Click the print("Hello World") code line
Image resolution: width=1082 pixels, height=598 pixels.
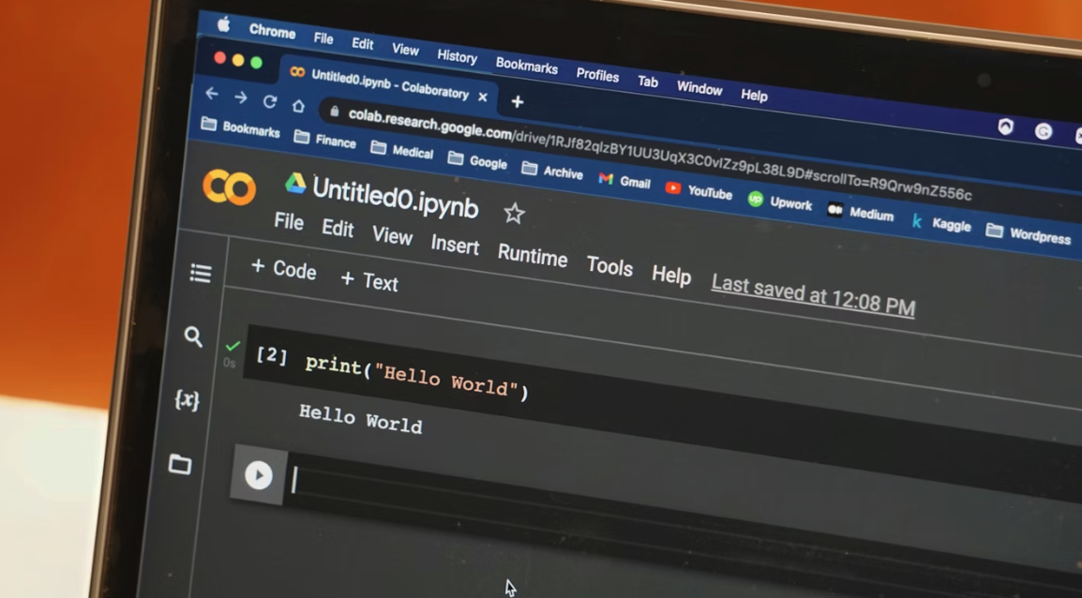pyautogui.click(x=417, y=378)
